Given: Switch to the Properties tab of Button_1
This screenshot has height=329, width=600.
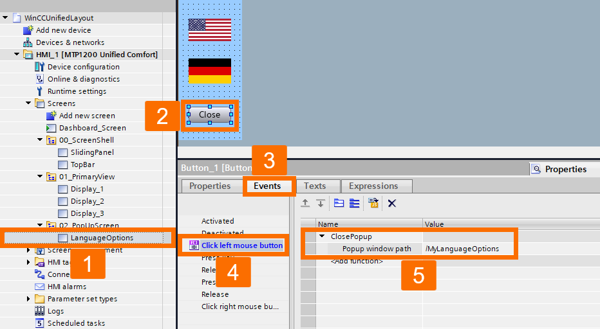Looking at the screenshot, I should 210,186.
